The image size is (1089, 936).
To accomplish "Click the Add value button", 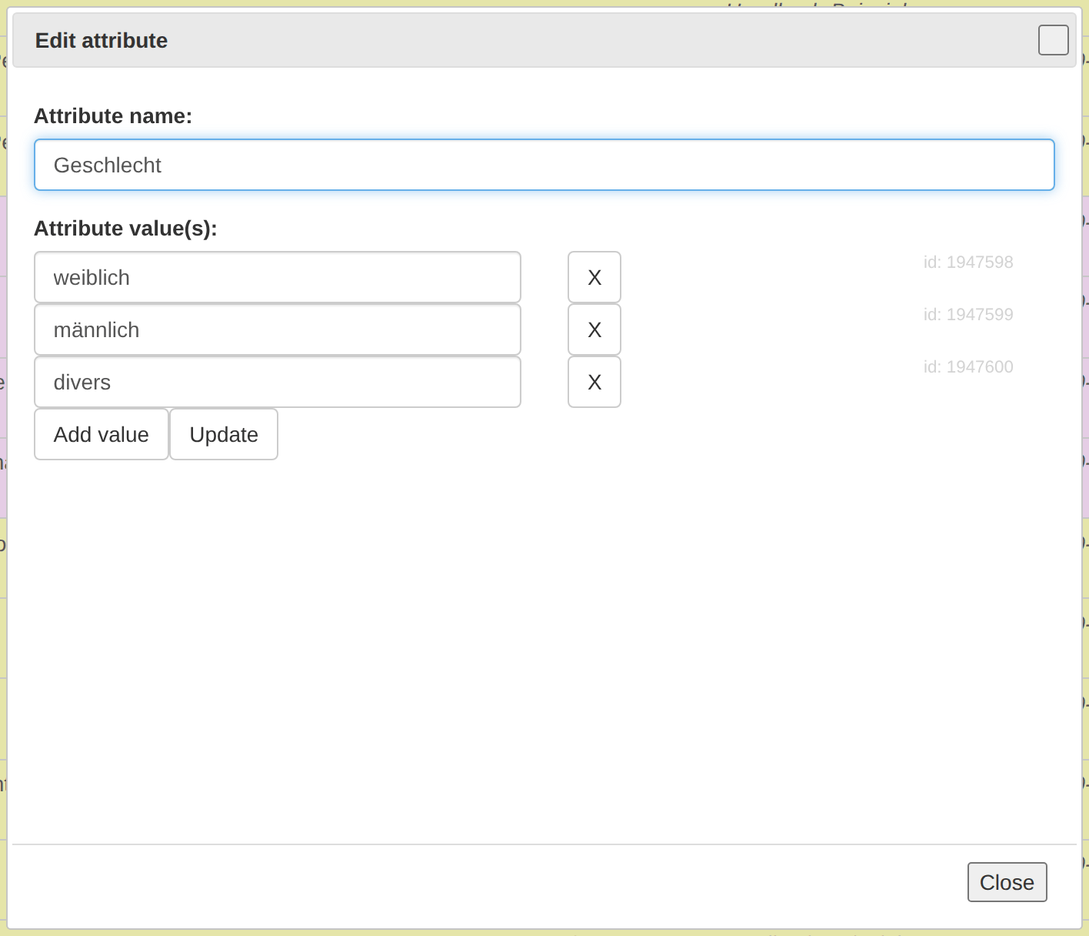I will [102, 434].
